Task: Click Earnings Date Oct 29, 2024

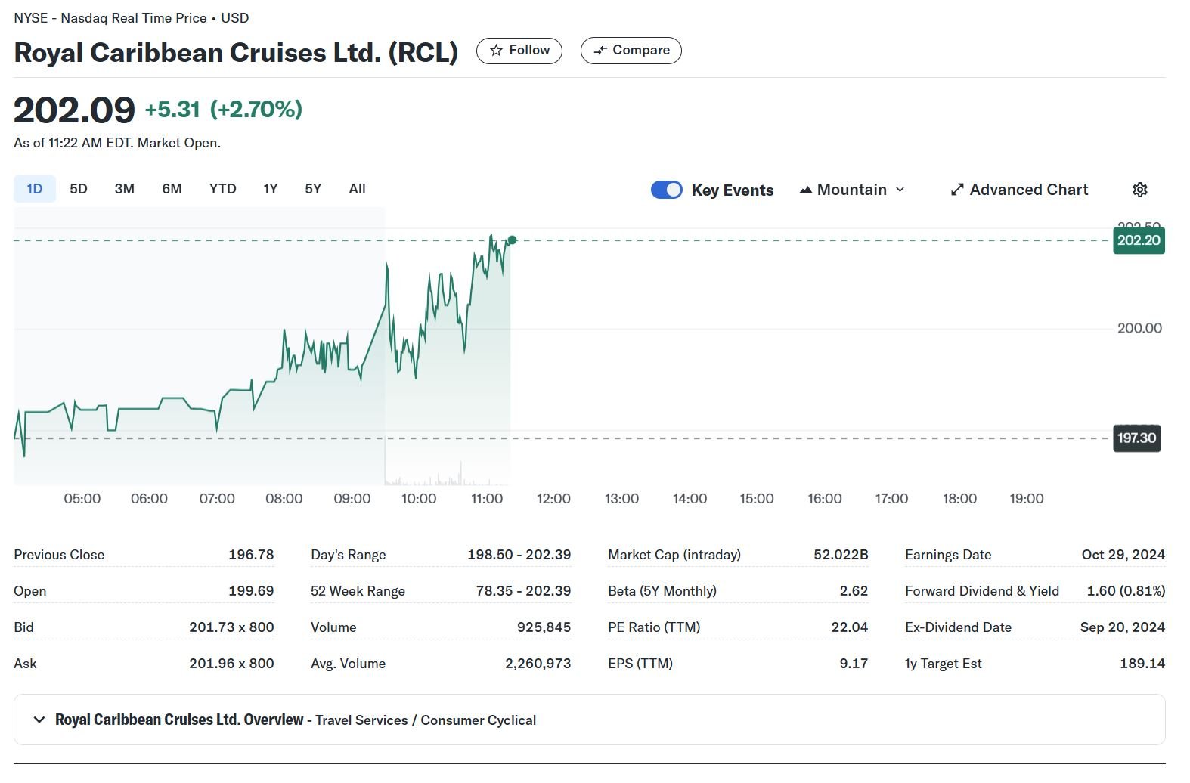Action: 1123,555
